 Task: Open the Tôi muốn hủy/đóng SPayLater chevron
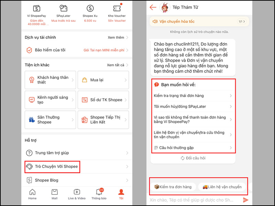pos(231,106)
